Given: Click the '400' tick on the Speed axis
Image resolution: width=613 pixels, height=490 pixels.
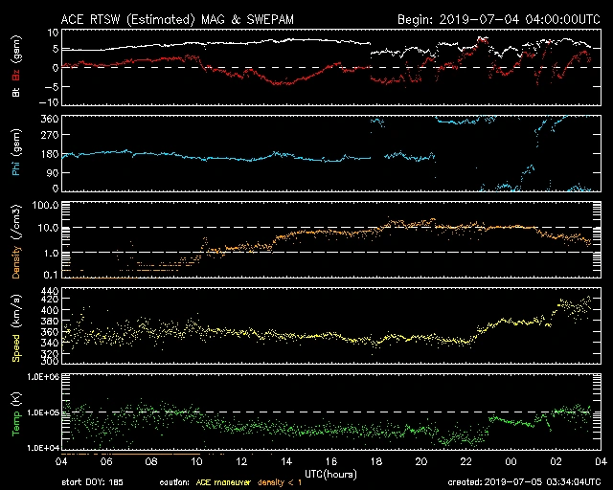Looking at the screenshot, I should pyautogui.click(x=50, y=310).
